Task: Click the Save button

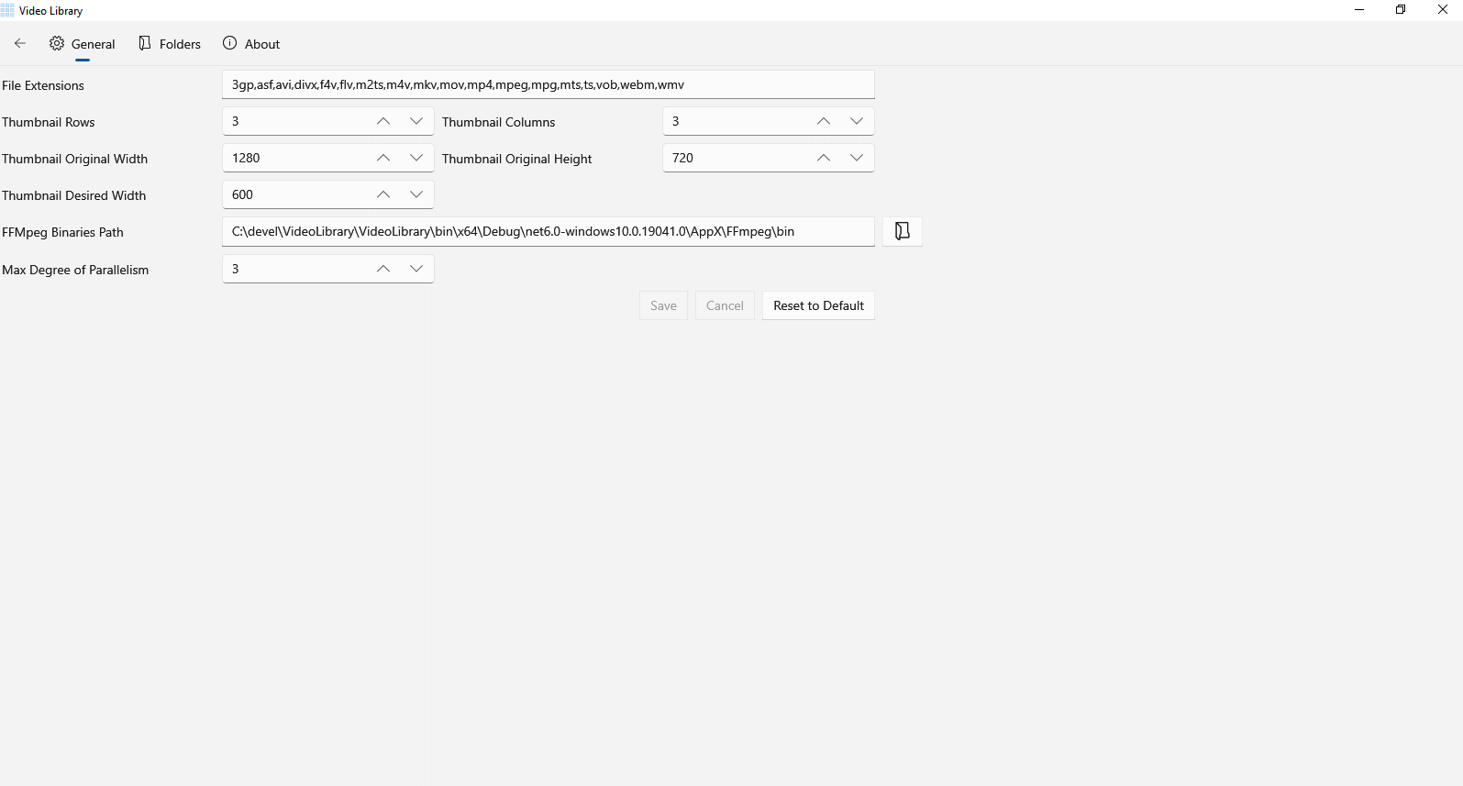Action: tap(663, 305)
